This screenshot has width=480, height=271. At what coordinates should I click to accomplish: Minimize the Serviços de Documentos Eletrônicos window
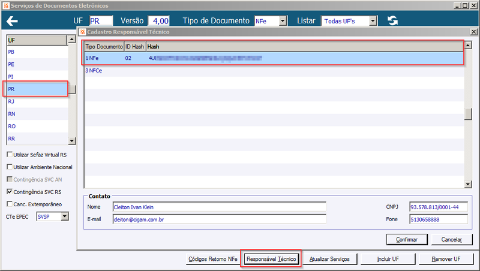(457, 5)
